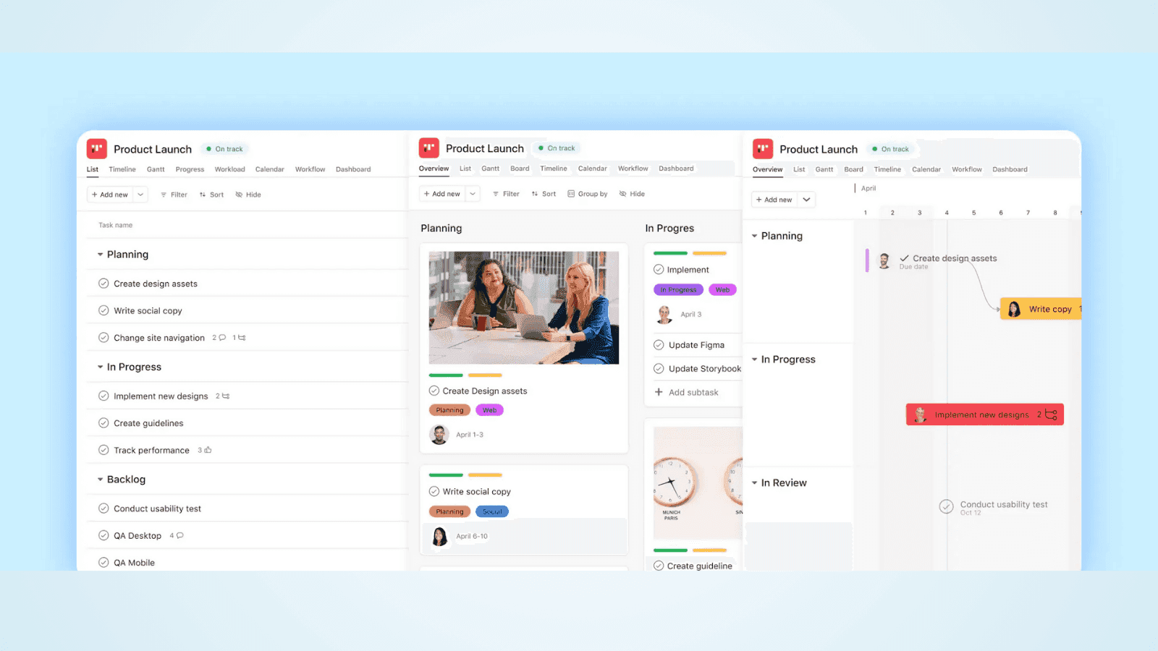Image resolution: width=1158 pixels, height=651 pixels.
Task: Click Add subtask under Update Storybook
Action: [687, 391]
